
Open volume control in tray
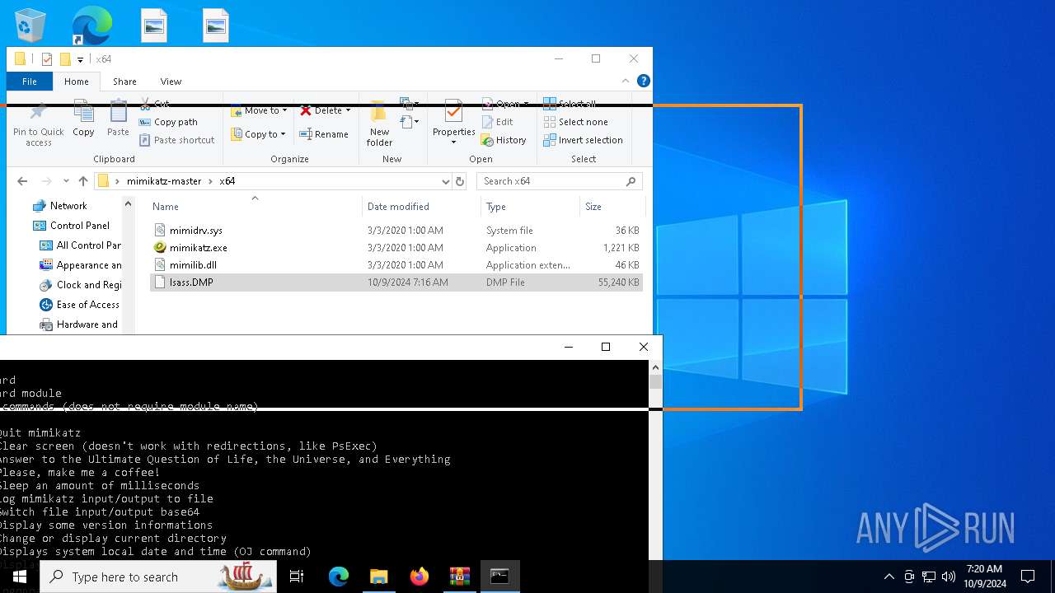coord(949,577)
